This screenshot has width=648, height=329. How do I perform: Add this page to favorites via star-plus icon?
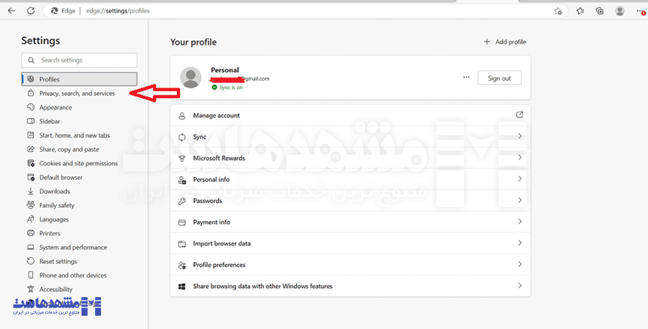coord(558,11)
